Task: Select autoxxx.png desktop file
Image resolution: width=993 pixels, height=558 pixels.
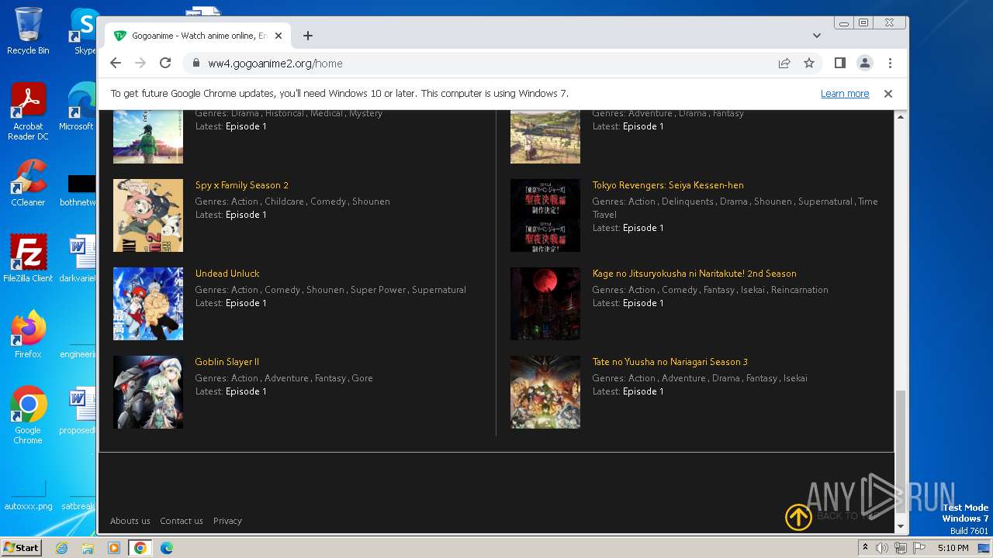Action: coord(28,495)
